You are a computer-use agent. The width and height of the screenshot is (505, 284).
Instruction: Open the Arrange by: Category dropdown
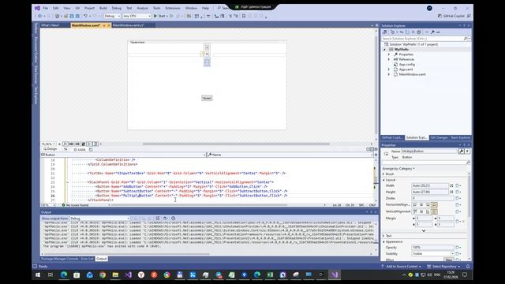coord(398,168)
